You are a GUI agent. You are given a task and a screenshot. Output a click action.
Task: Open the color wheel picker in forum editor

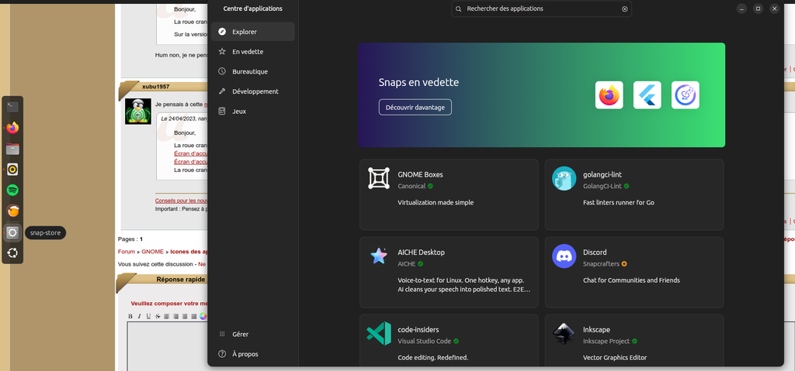coord(203,316)
